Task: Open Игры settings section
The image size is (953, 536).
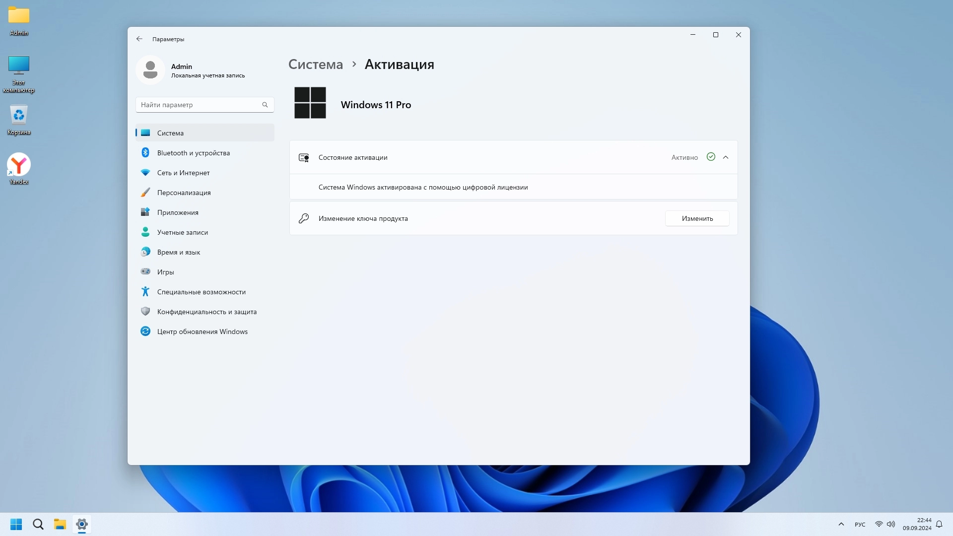Action: point(165,272)
